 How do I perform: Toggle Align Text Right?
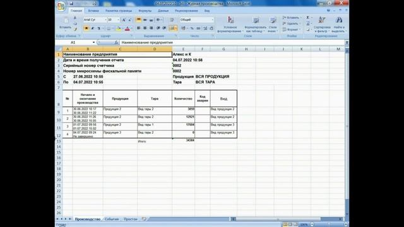click(x=151, y=28)
